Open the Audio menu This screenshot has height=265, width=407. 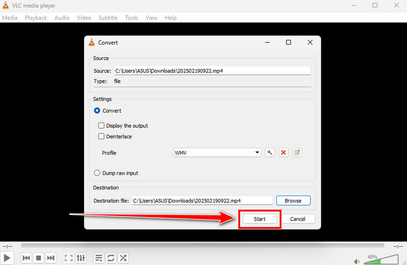(x=62, y=18)
